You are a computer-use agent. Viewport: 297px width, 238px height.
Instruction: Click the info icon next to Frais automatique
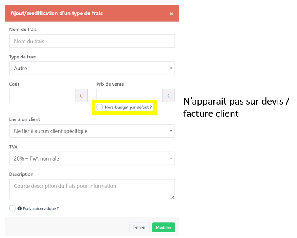point(19,208)
